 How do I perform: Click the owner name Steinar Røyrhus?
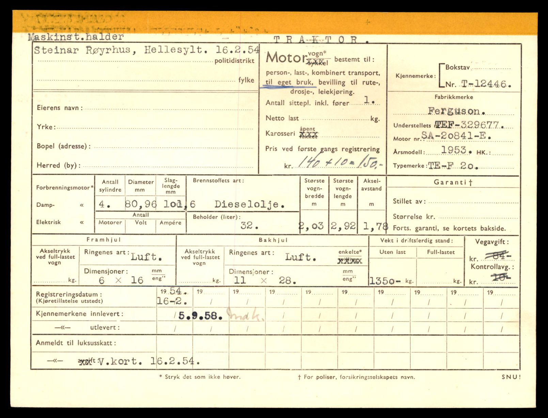tap(82, 50)
